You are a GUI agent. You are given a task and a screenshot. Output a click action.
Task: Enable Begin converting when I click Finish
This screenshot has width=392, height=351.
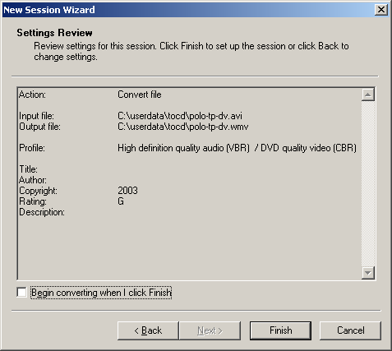(x=21, y=293)
